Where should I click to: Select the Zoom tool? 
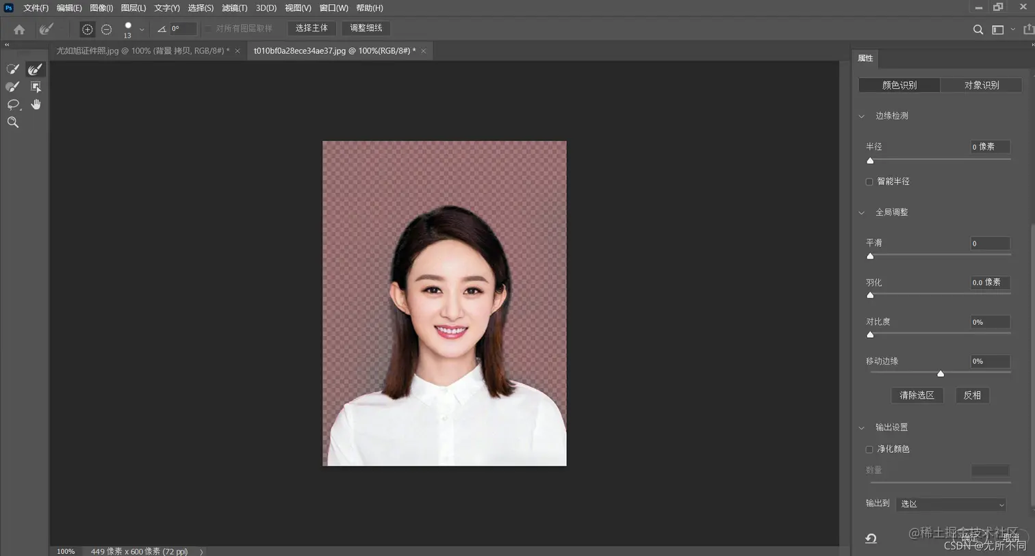(x=14, y=122)
